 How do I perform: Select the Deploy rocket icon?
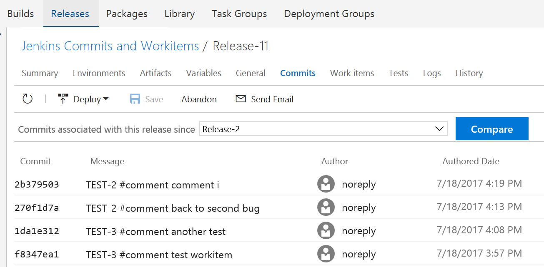pos(63,99)
